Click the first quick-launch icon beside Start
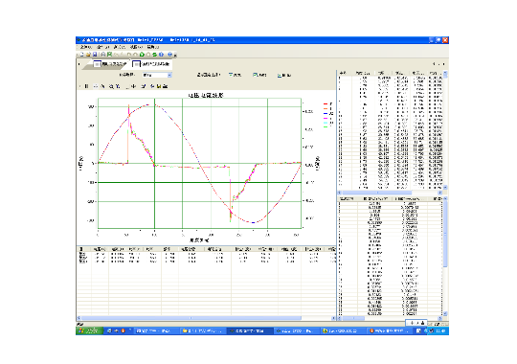The image size is (517, 364). [109, 330]
